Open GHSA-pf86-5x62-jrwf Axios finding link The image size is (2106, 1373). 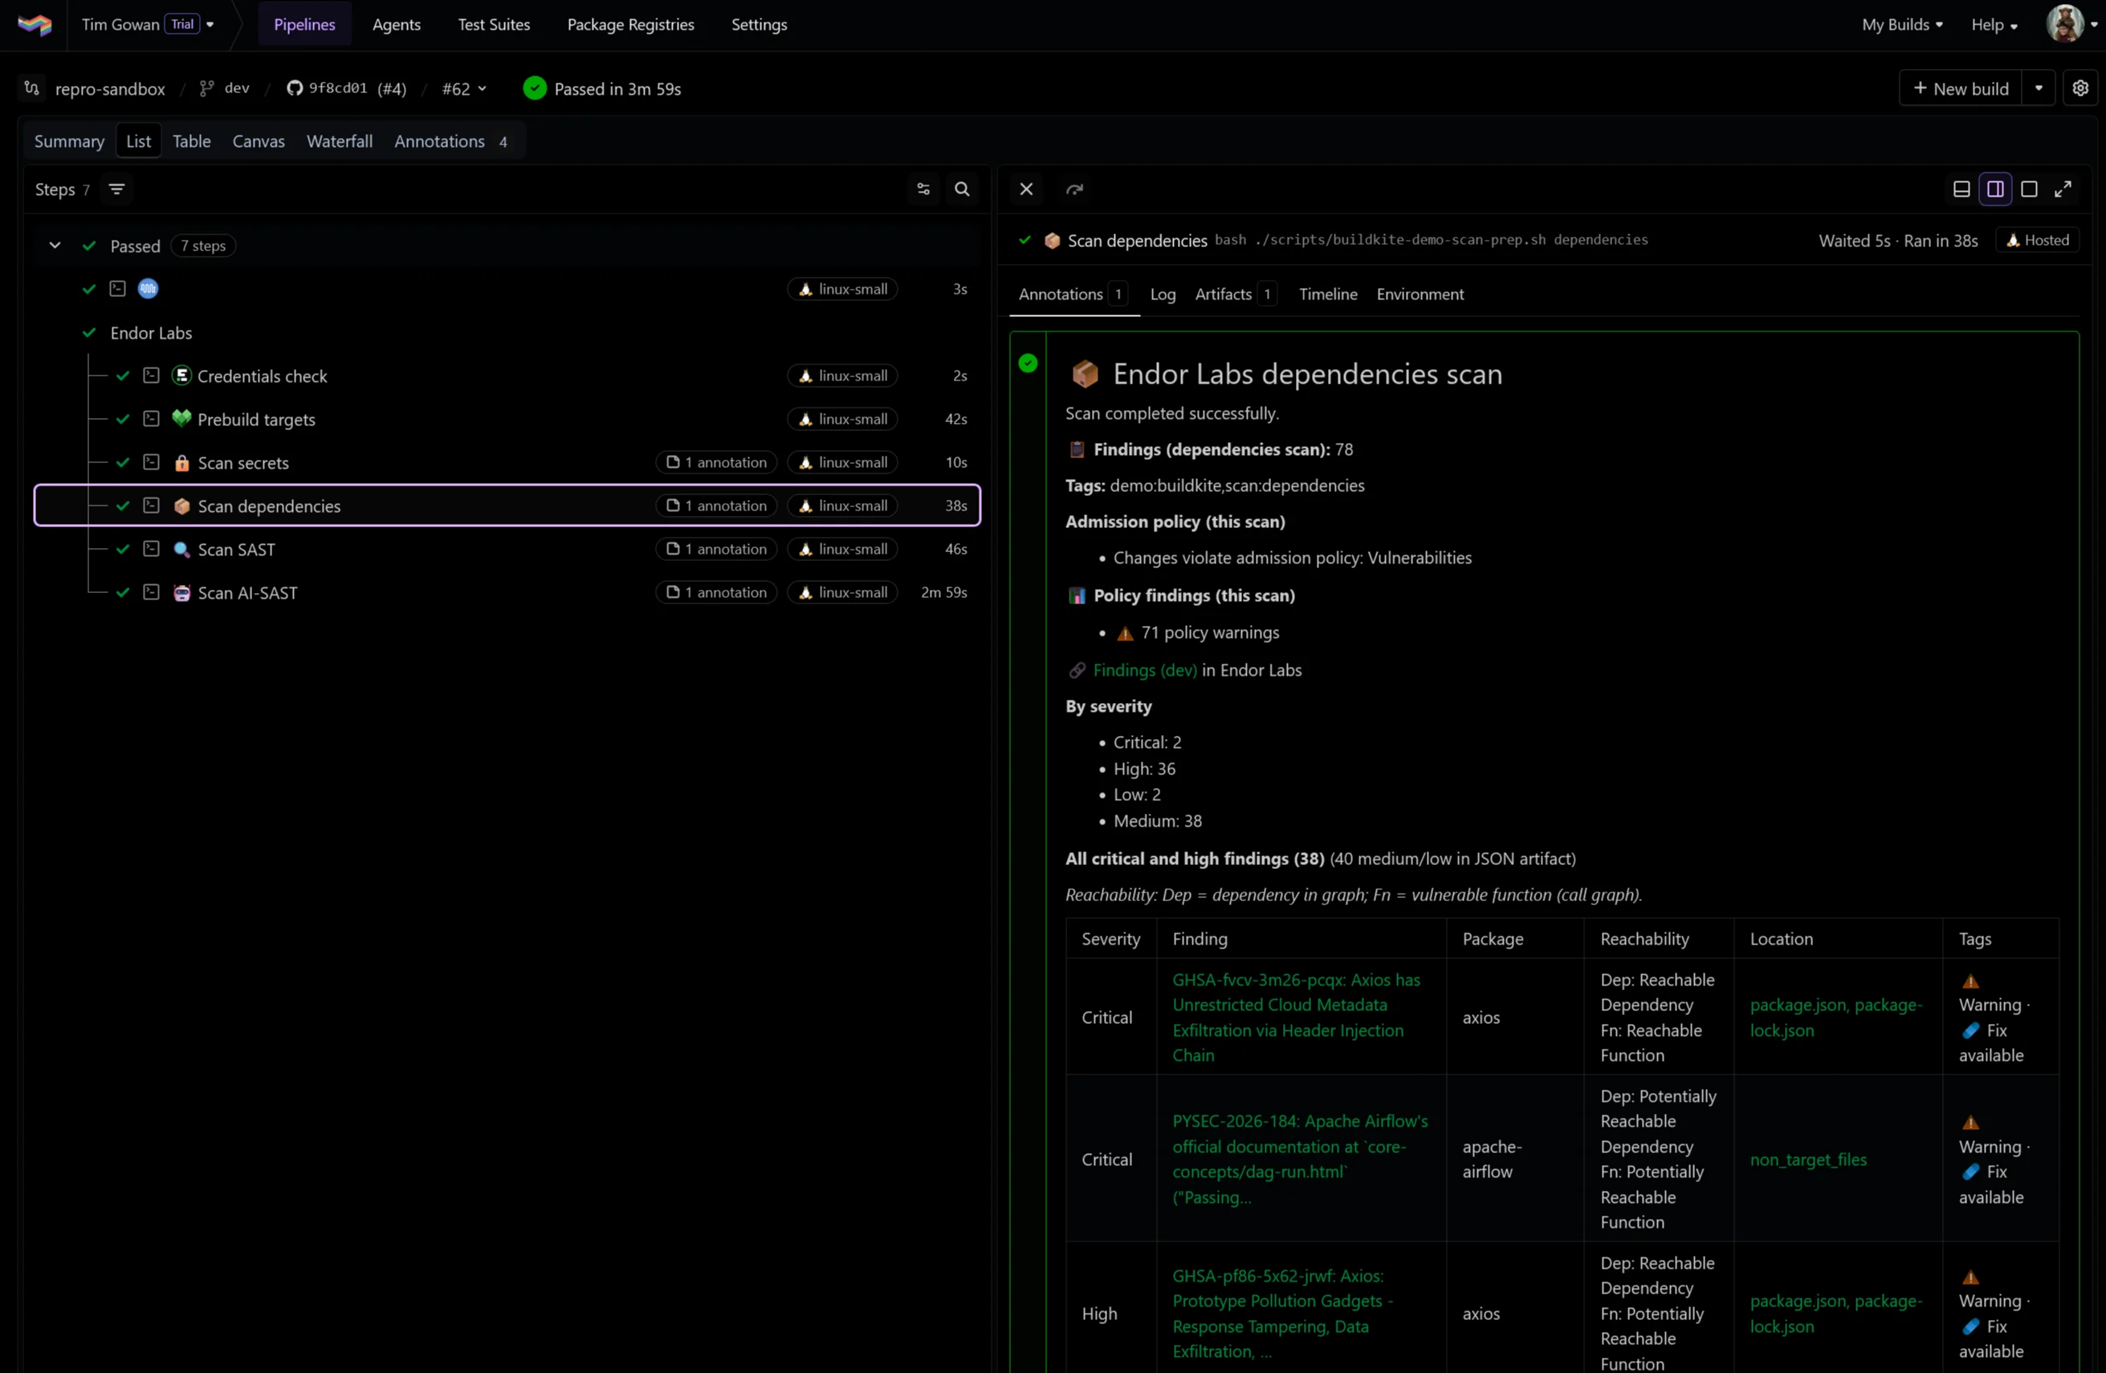(1283, 1314)
